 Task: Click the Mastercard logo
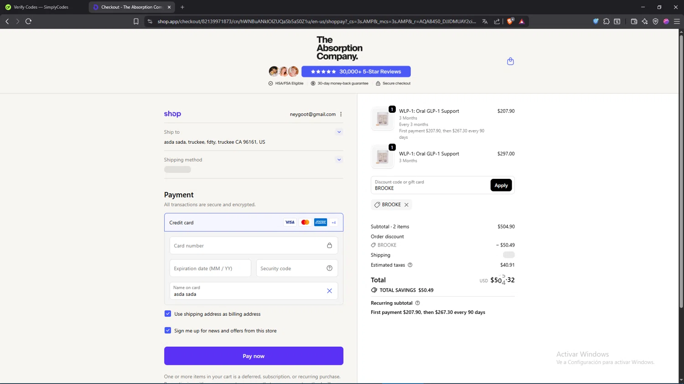(305, 222)
